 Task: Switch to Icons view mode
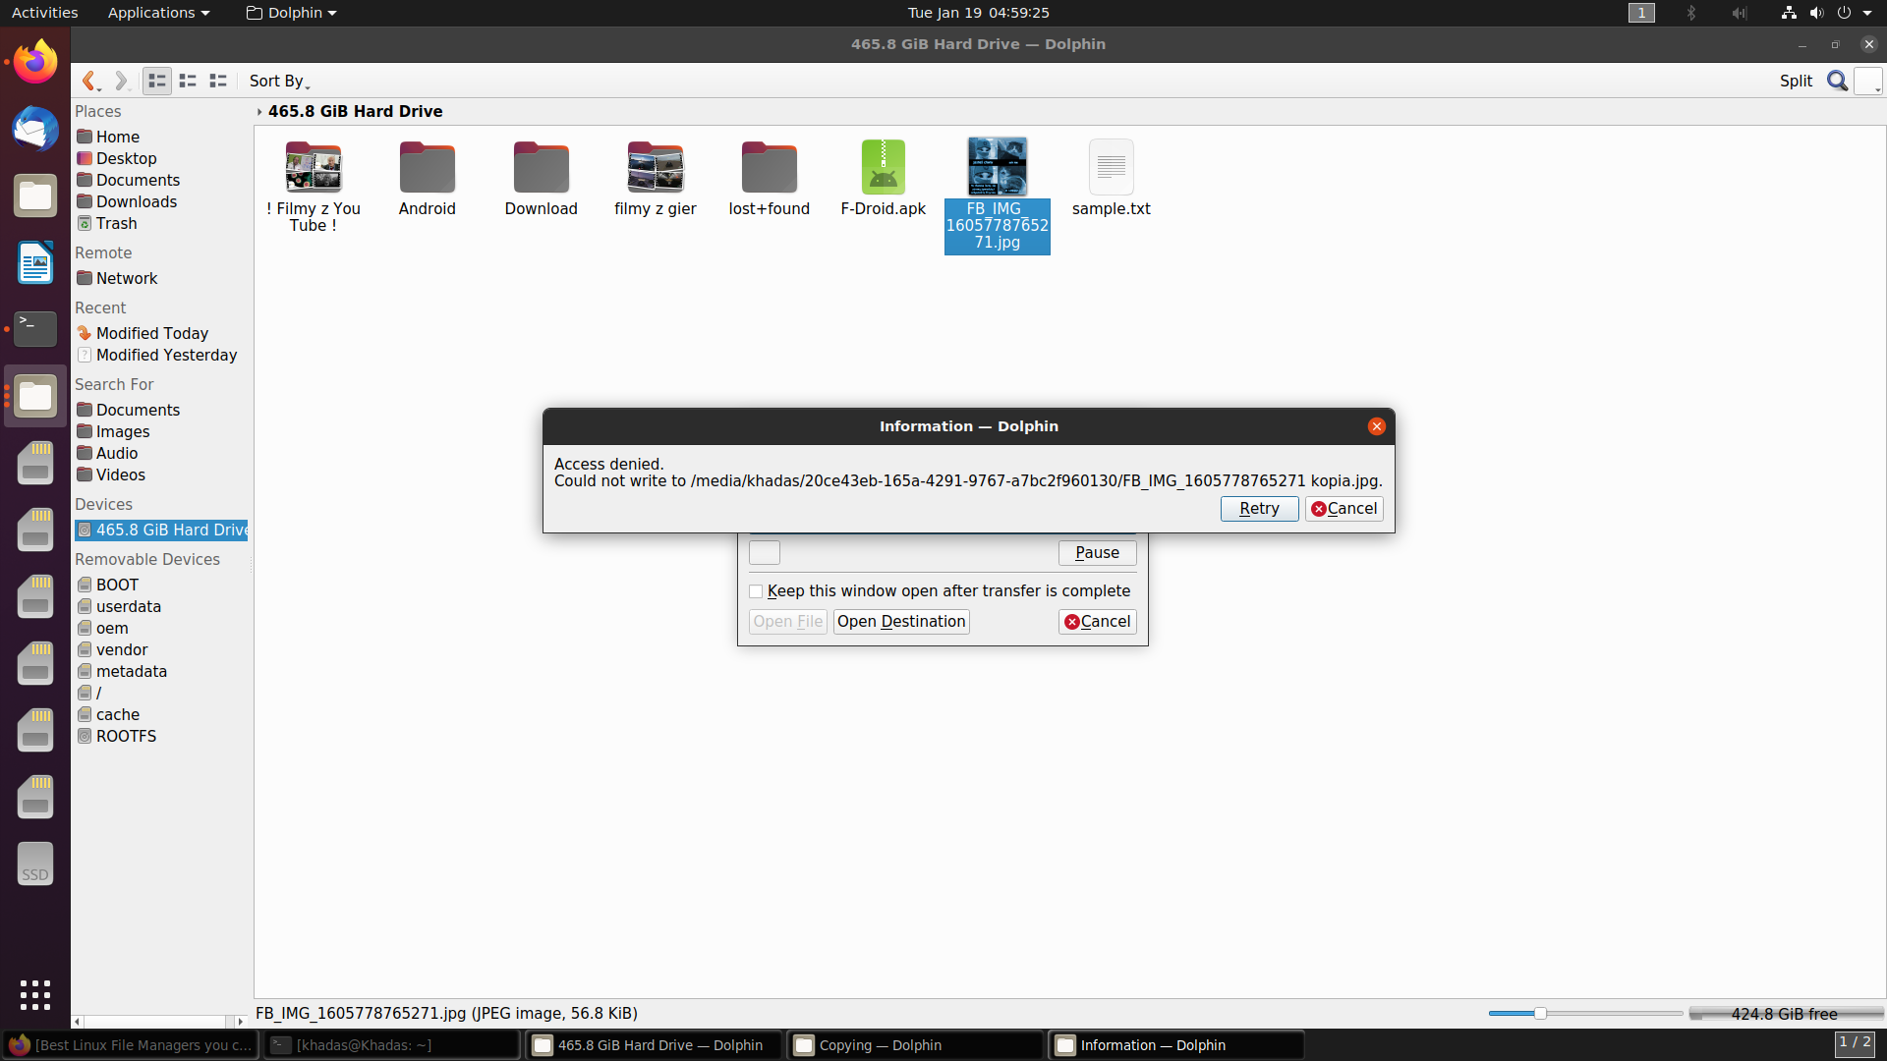157,81
